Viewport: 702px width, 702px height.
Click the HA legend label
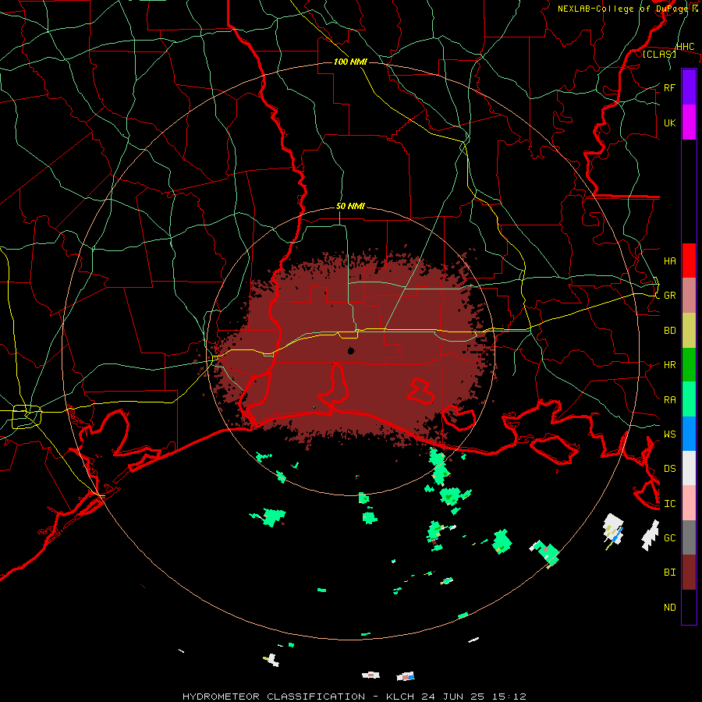(670, 261)
